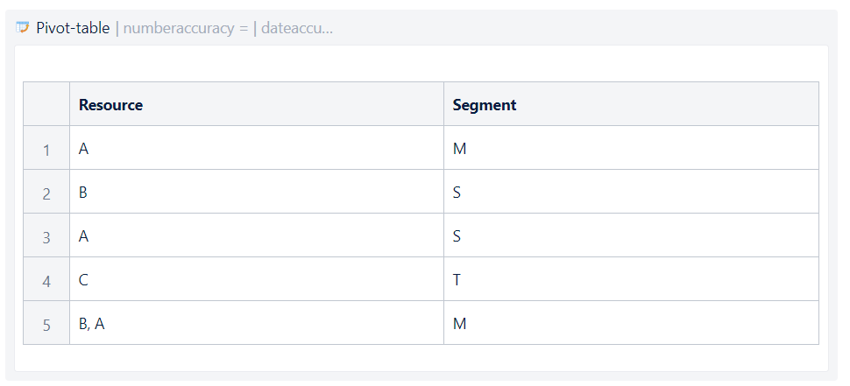Click the Pivot-table macro icon
Image resolution: width=850 pixels, height=386 pixels.
point(23,28)
